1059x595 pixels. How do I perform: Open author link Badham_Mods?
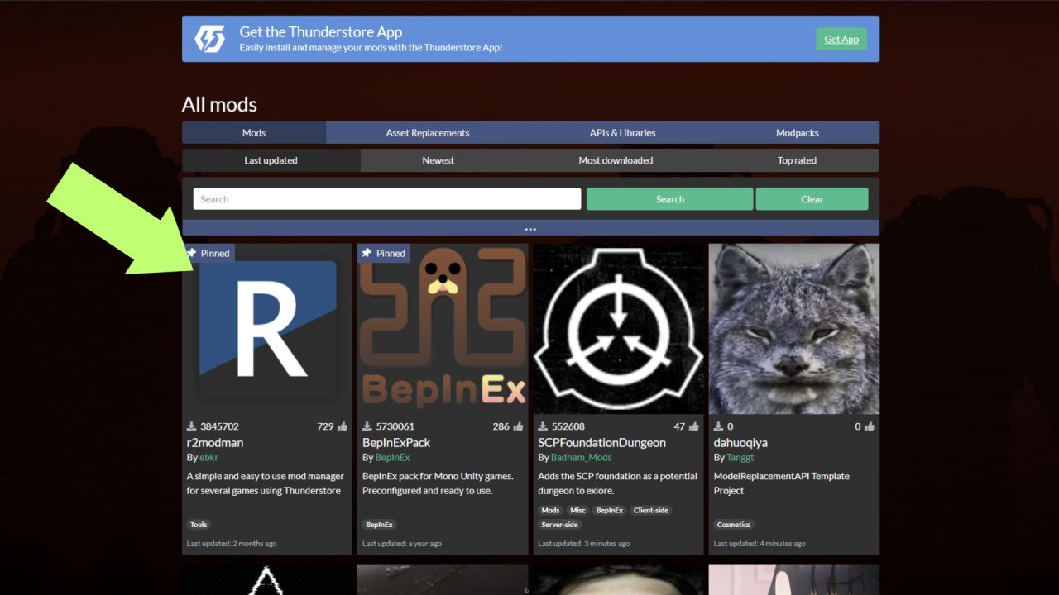(582, 457)
